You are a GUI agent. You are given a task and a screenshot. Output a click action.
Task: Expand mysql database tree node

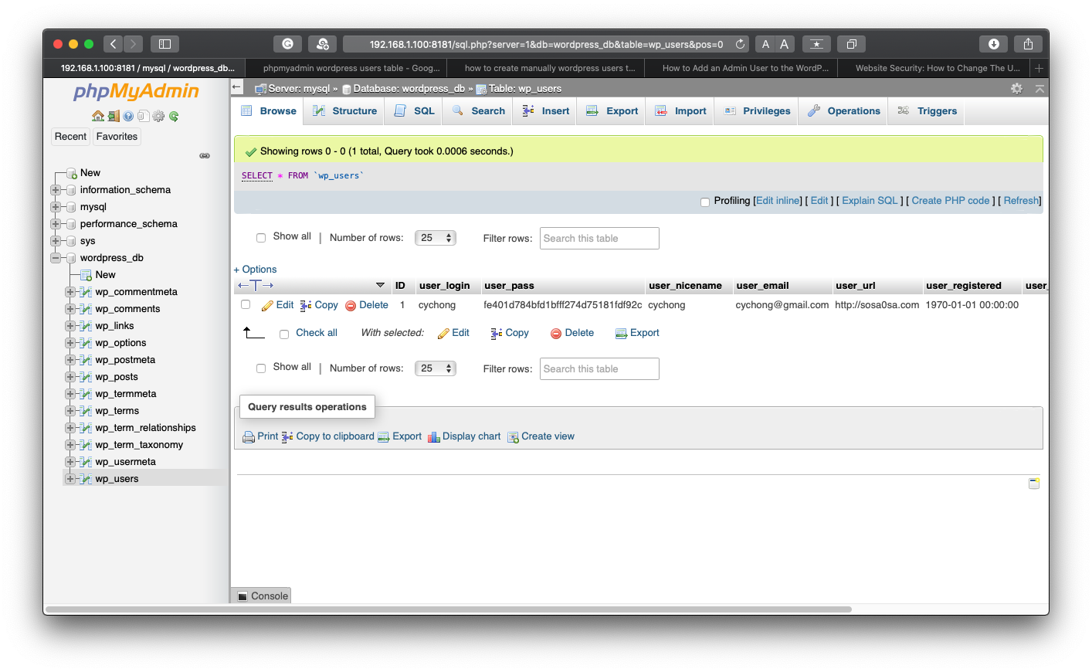56,207
